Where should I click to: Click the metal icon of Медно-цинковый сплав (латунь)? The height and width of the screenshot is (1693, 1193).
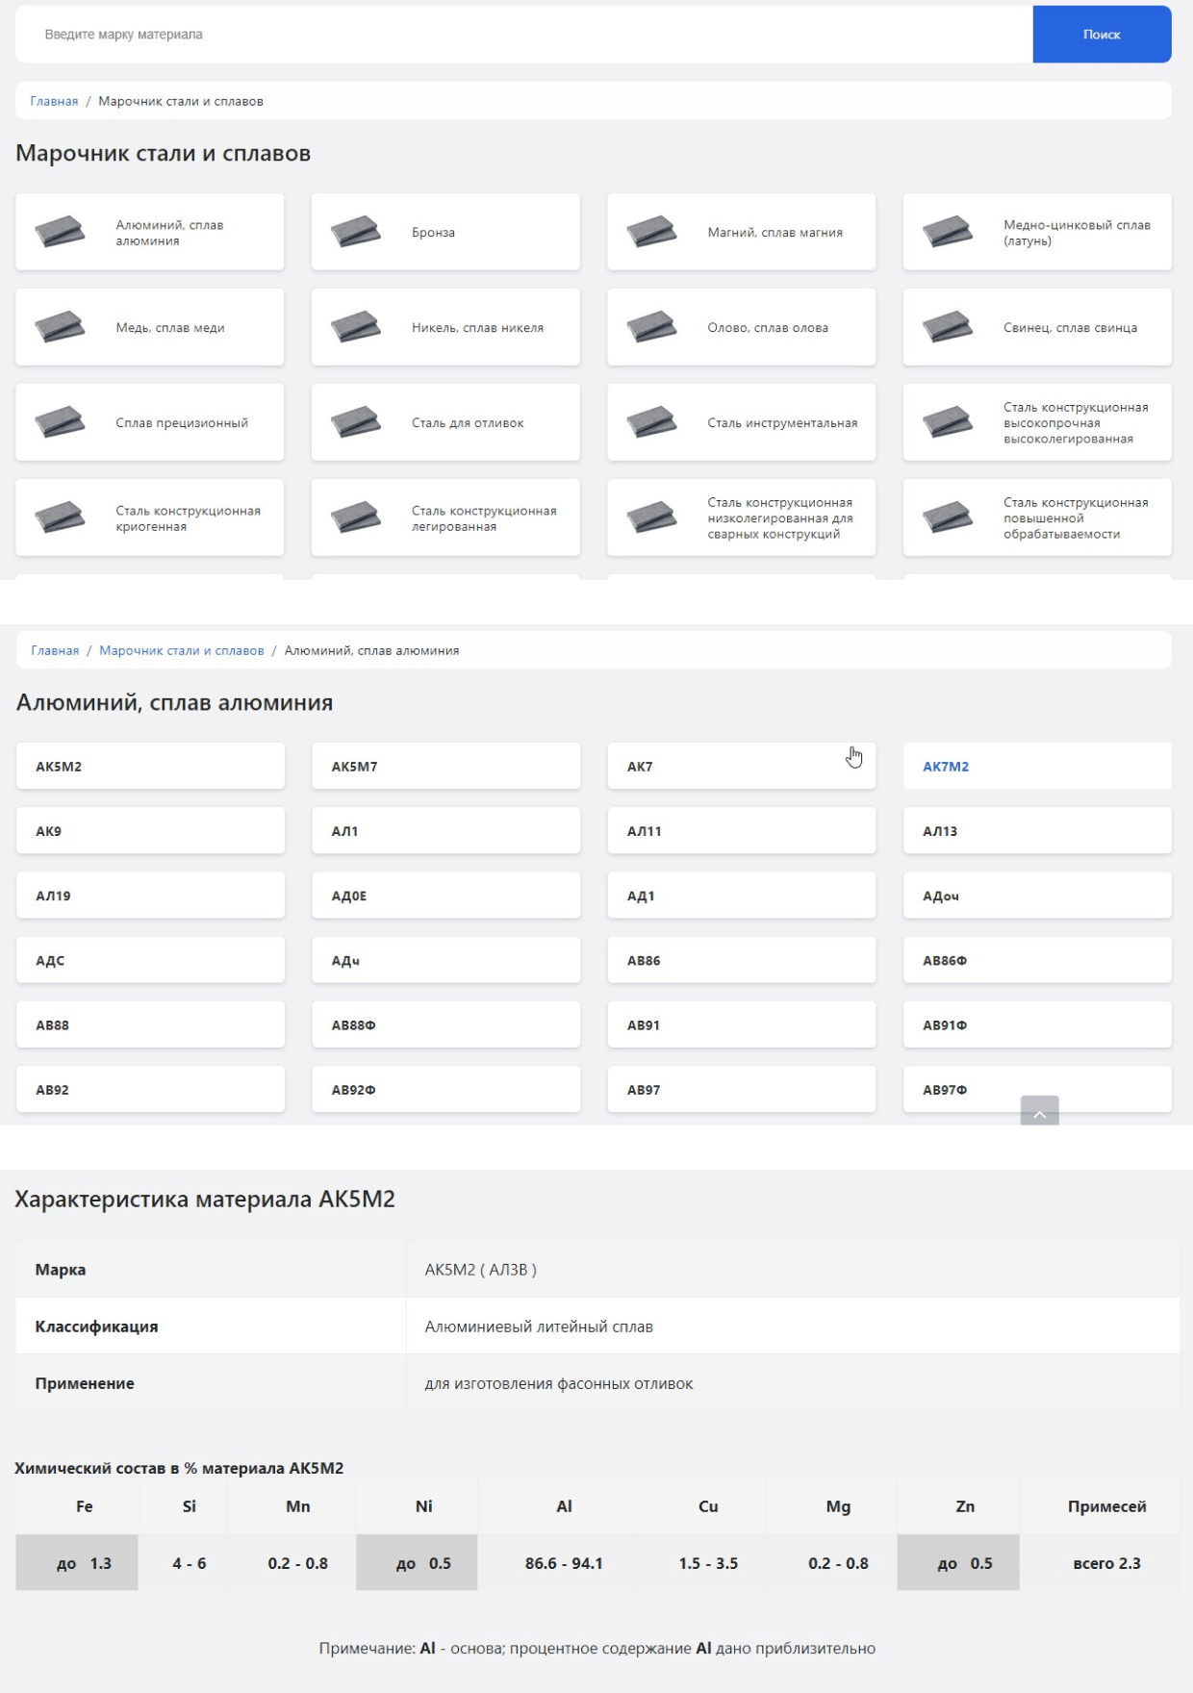pos(948,232)
